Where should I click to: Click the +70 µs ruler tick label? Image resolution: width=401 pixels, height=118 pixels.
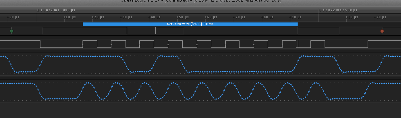pos(239,17)
